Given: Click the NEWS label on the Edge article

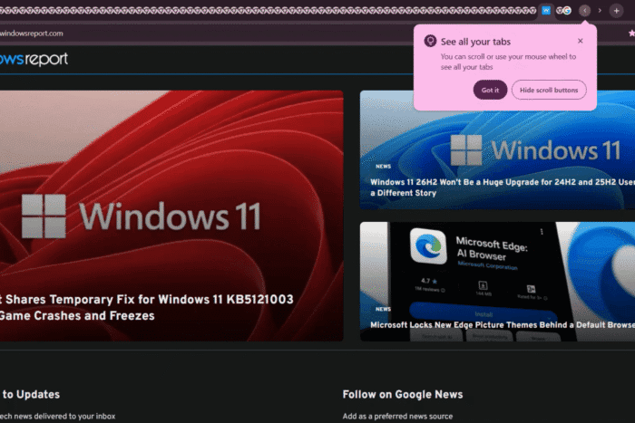Looking at the screenshot, I should tap(383, 309).
